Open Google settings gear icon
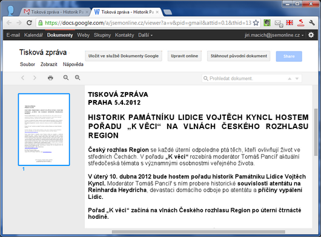The height and width of the screenshot is (237, 321). (x=311, y=35)
